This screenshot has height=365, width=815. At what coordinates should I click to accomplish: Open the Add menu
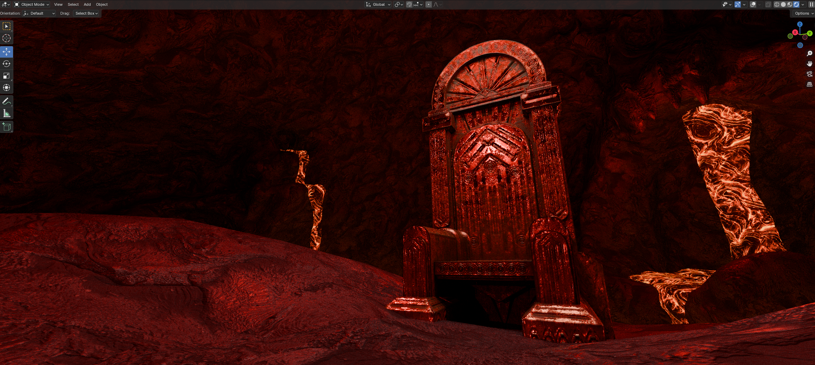[87, 4]
